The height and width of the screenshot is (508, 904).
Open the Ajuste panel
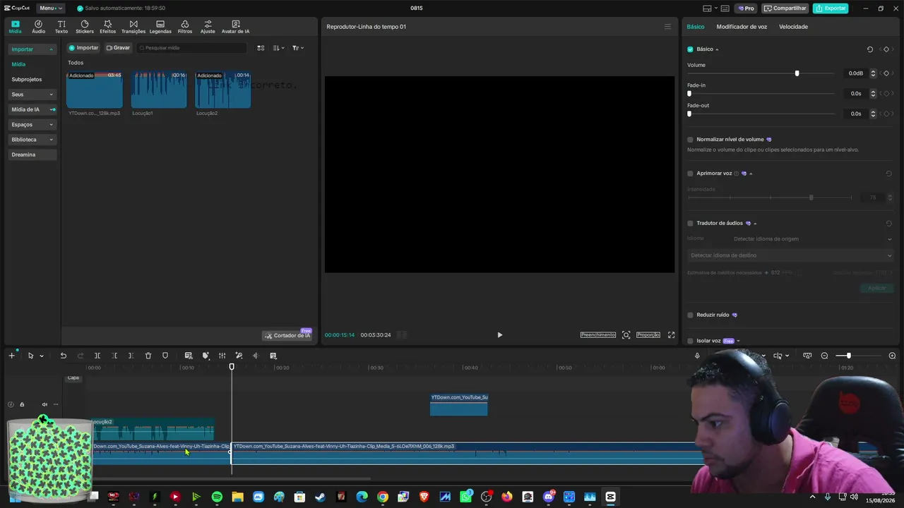208,27
